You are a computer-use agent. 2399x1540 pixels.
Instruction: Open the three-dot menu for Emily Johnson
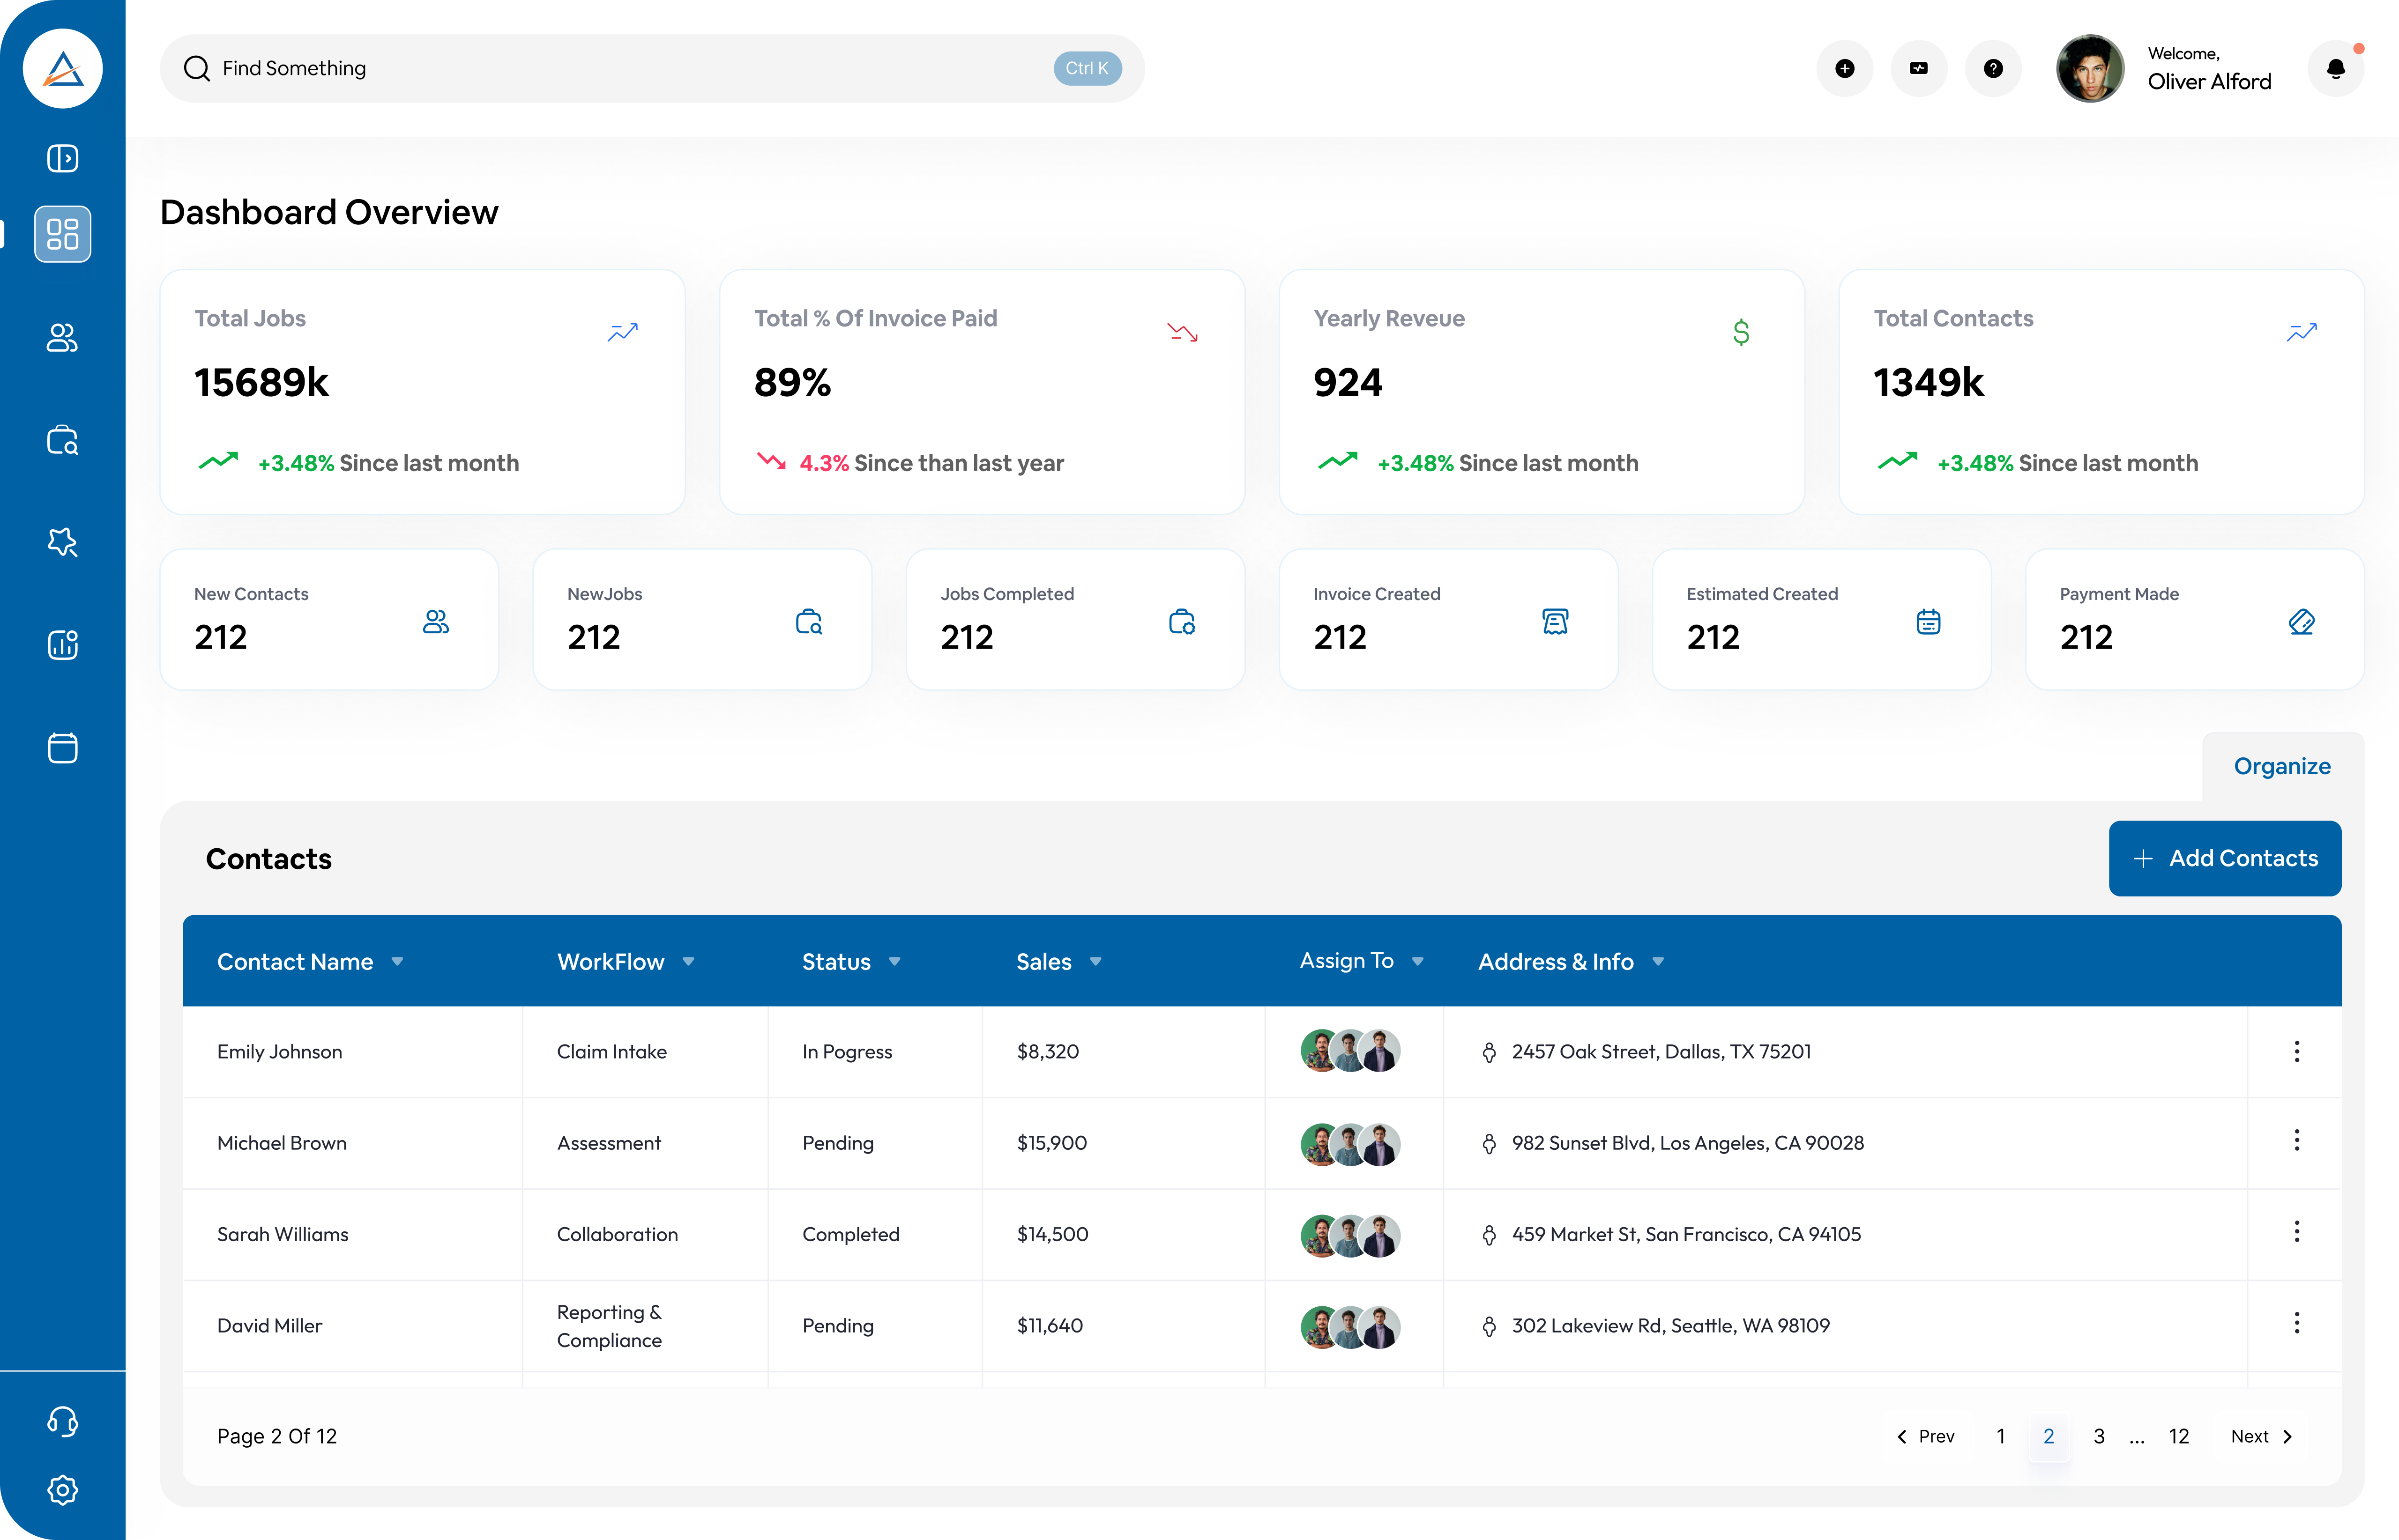(2296, 1051)
